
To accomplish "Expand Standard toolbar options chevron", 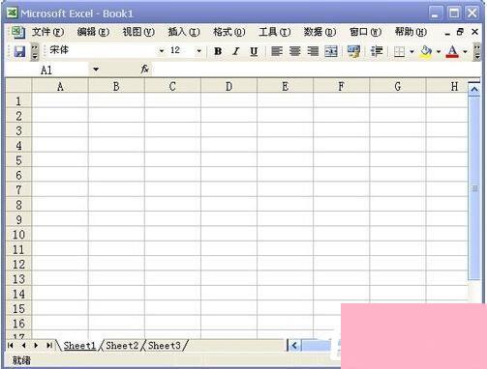I will [35, 51].
